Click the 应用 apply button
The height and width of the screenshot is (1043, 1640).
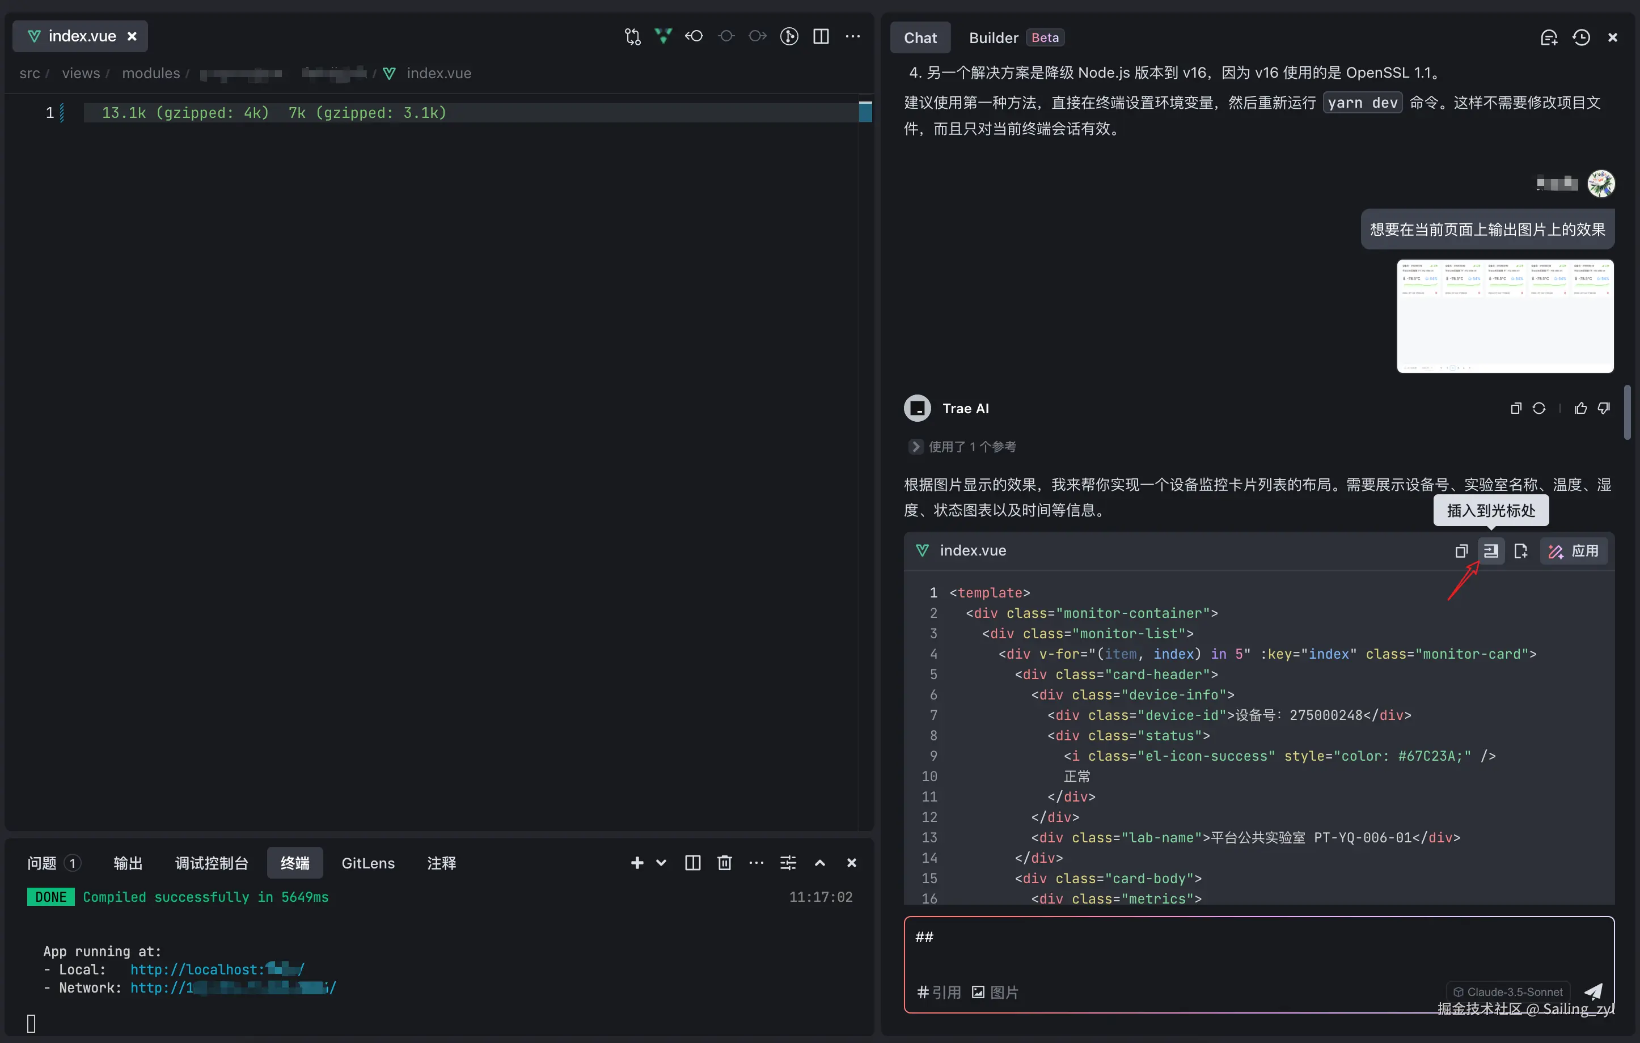pos(1573,551)
